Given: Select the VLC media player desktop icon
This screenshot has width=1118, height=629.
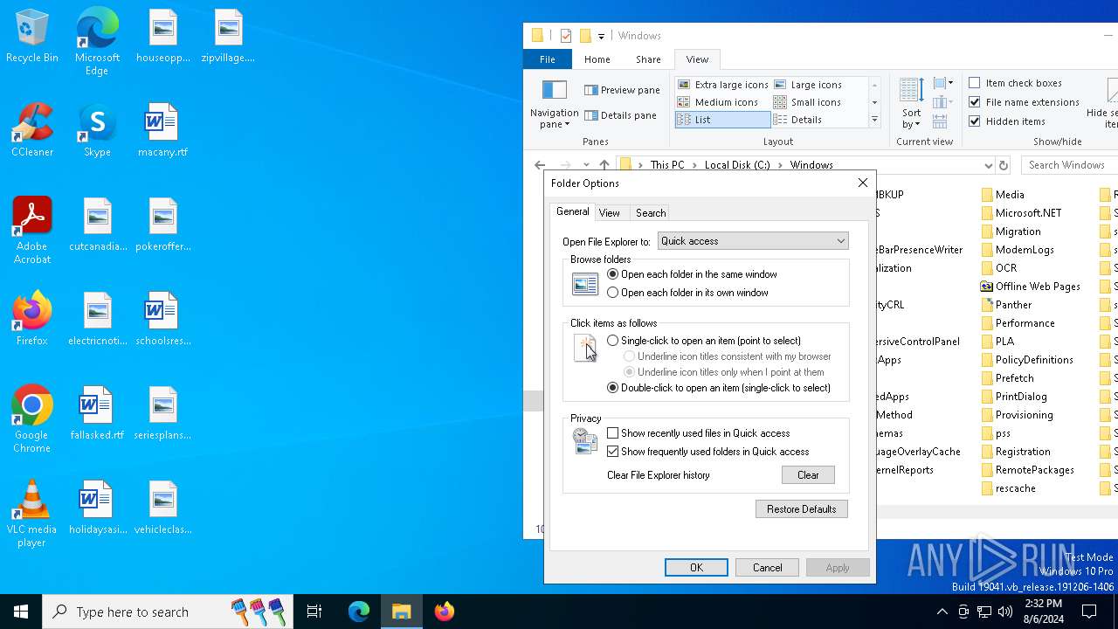Looking at the screenshot, I should [31, 514].
